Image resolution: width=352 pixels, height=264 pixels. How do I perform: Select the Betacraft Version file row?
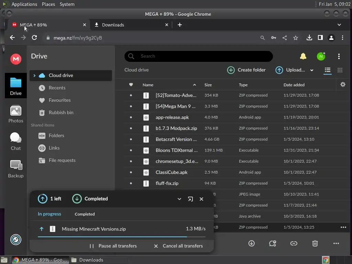tap(236, 139)
